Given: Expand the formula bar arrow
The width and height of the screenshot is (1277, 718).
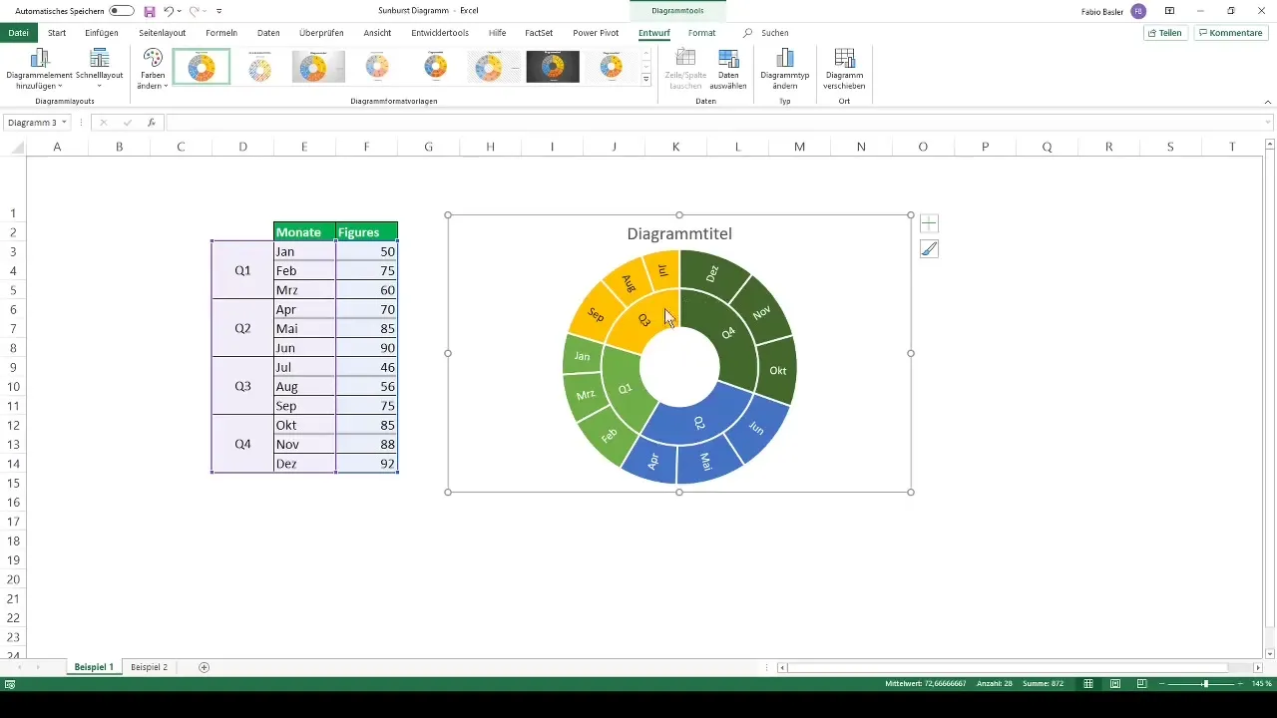Looking at the screenshot, I should pyautogui.click(x=1268, y=123).
